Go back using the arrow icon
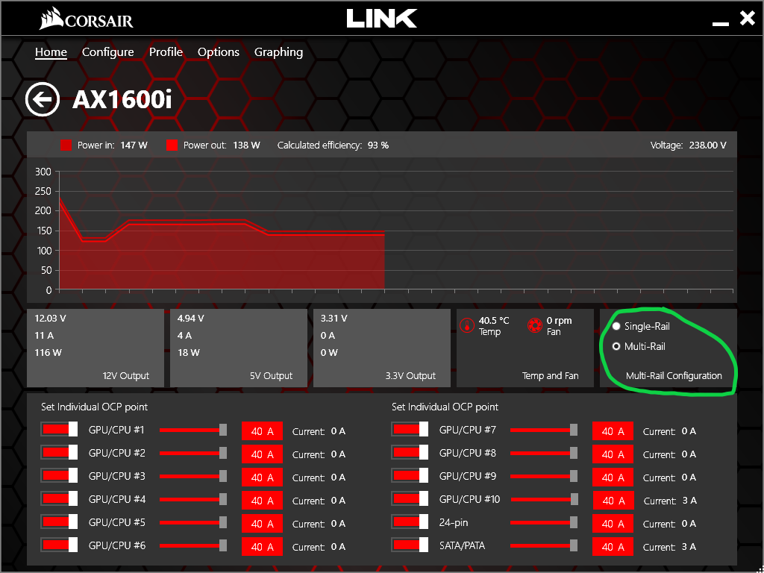The width and height of the screenshot is (764, 573). (43, 100)
